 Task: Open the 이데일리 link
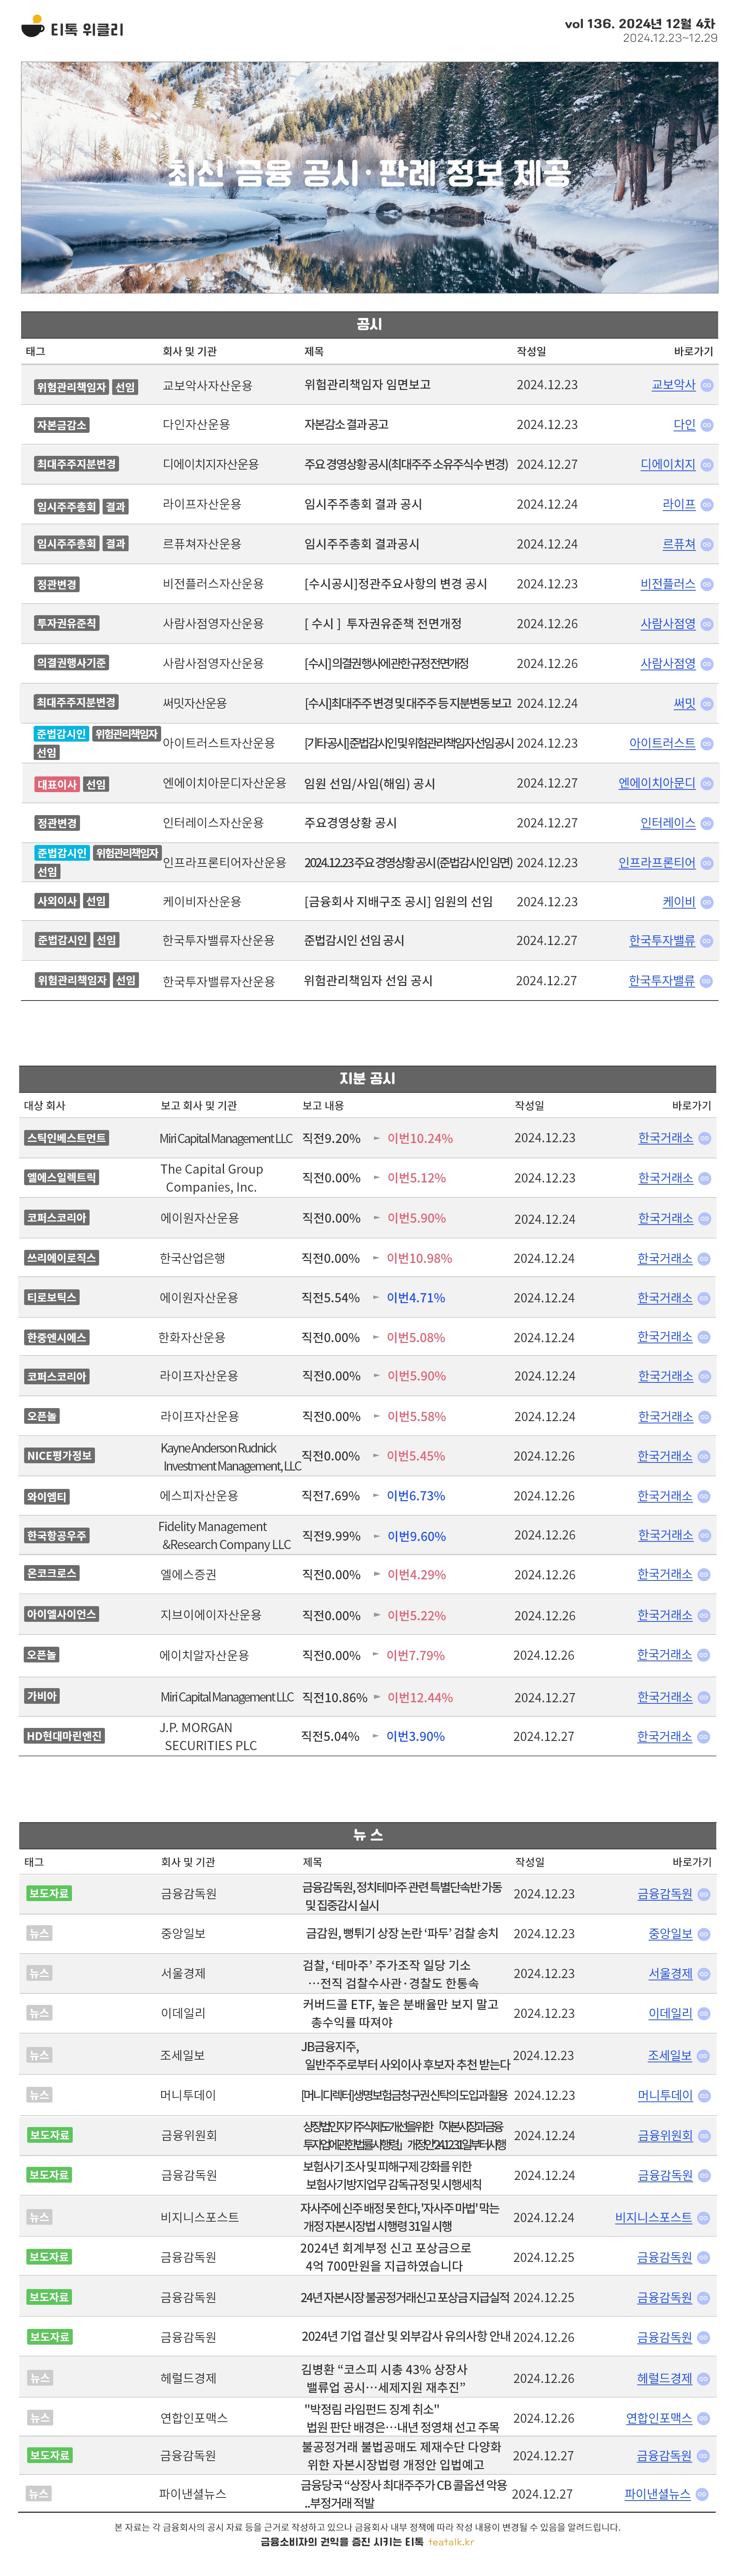[670, 2014]
